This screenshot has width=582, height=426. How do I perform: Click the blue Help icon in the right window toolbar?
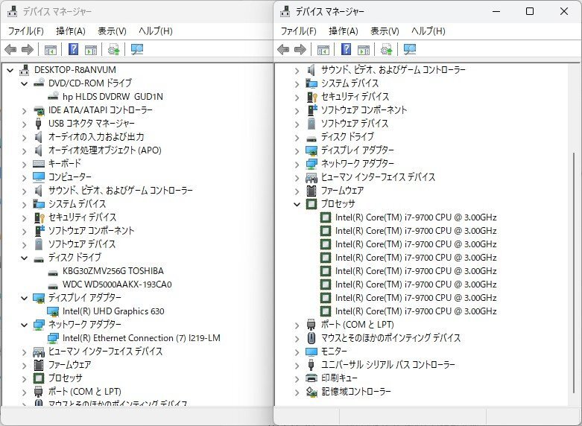click(347, 50)
